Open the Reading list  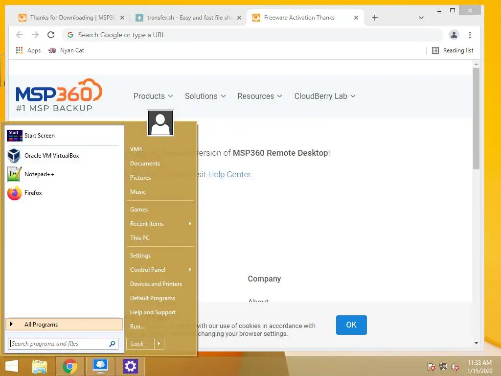click(453, 50)
